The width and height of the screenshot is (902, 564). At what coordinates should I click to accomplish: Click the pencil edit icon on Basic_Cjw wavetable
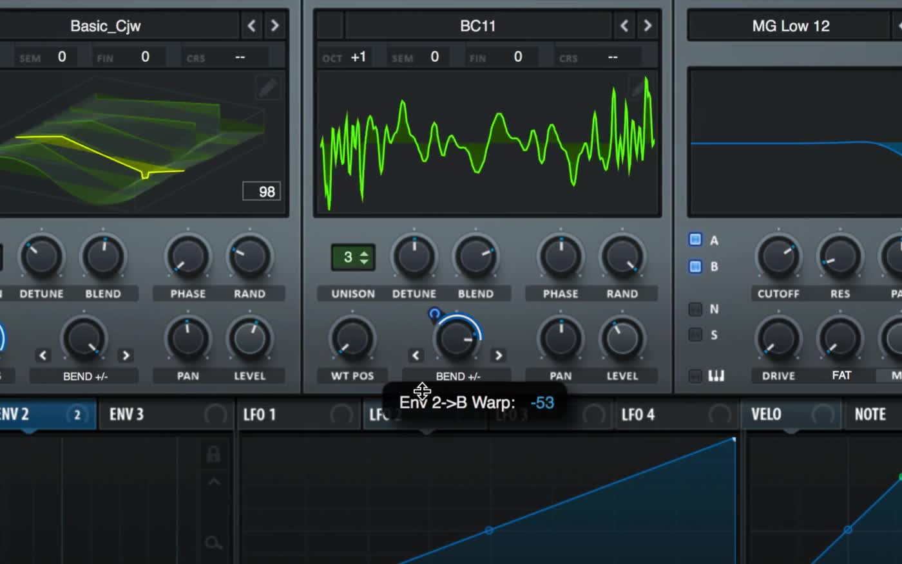click(x=267, y=87)
